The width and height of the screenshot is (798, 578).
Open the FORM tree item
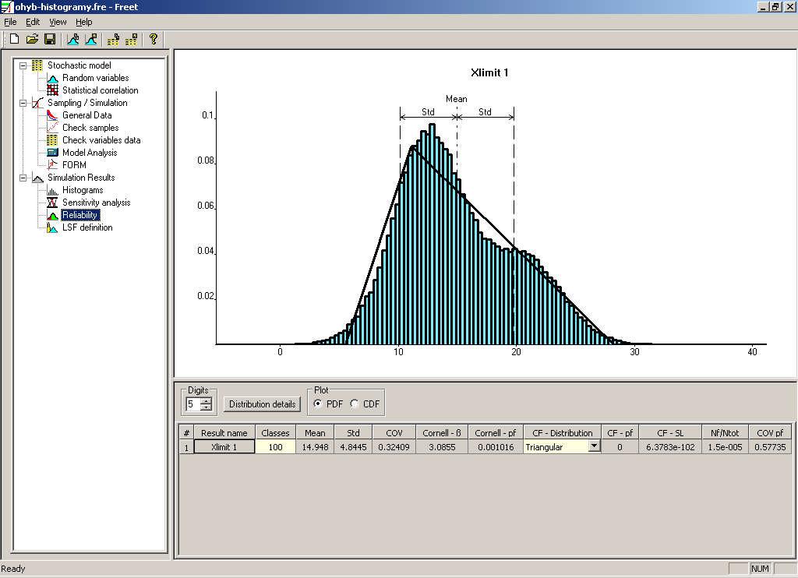click(74, 165)
